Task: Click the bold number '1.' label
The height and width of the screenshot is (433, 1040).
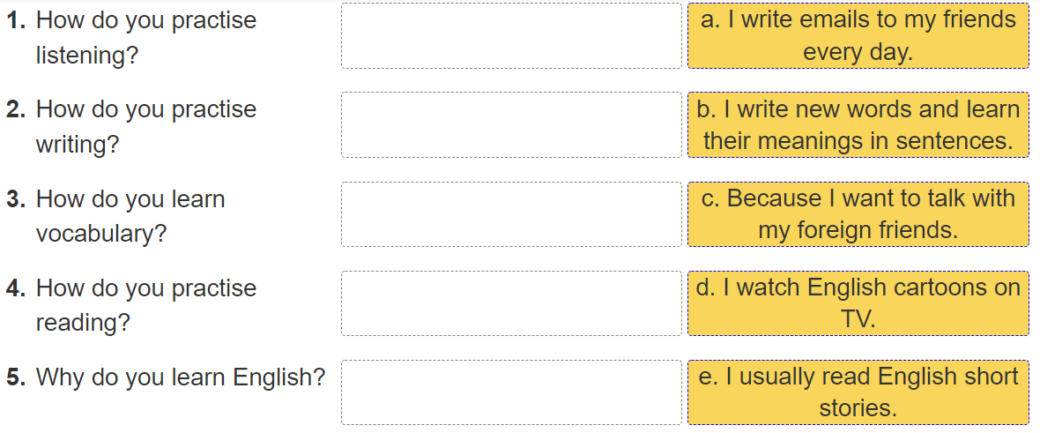Action: click(x=16, y=20)
